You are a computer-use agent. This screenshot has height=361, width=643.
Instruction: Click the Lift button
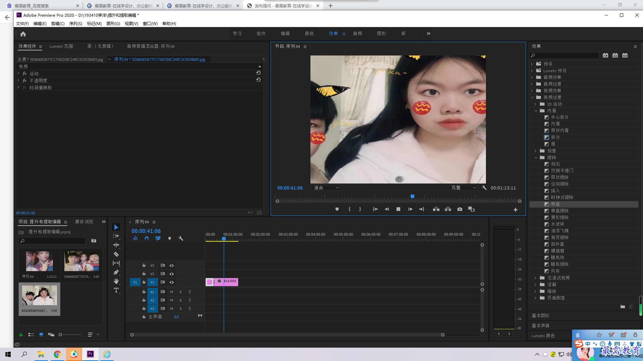click(436, 209)
